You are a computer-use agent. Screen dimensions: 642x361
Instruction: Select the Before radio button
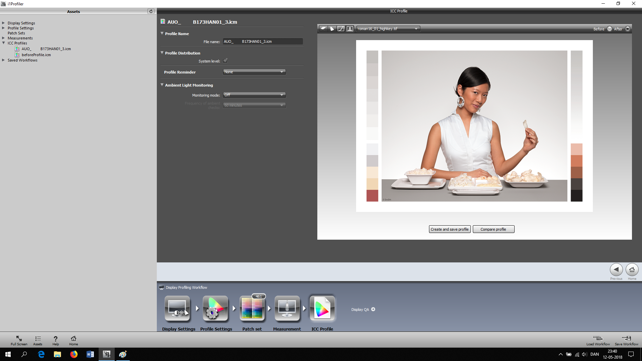coord(609,29)
